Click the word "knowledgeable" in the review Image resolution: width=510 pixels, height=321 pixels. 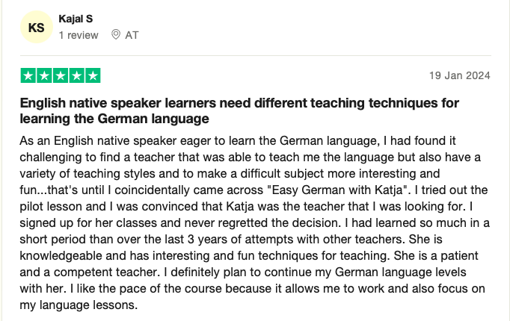click(61, 256)
